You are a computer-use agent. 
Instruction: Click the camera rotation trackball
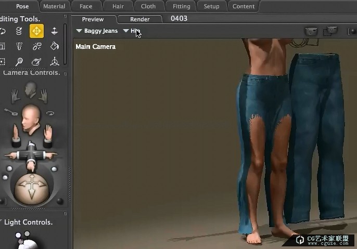(32, 189)
